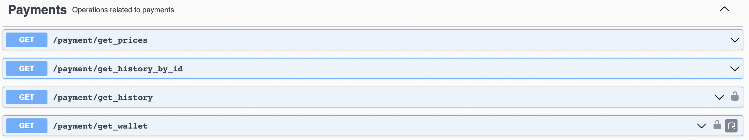Click the GET badge for get_prices

pyautogui.click(x=26, y=40)
